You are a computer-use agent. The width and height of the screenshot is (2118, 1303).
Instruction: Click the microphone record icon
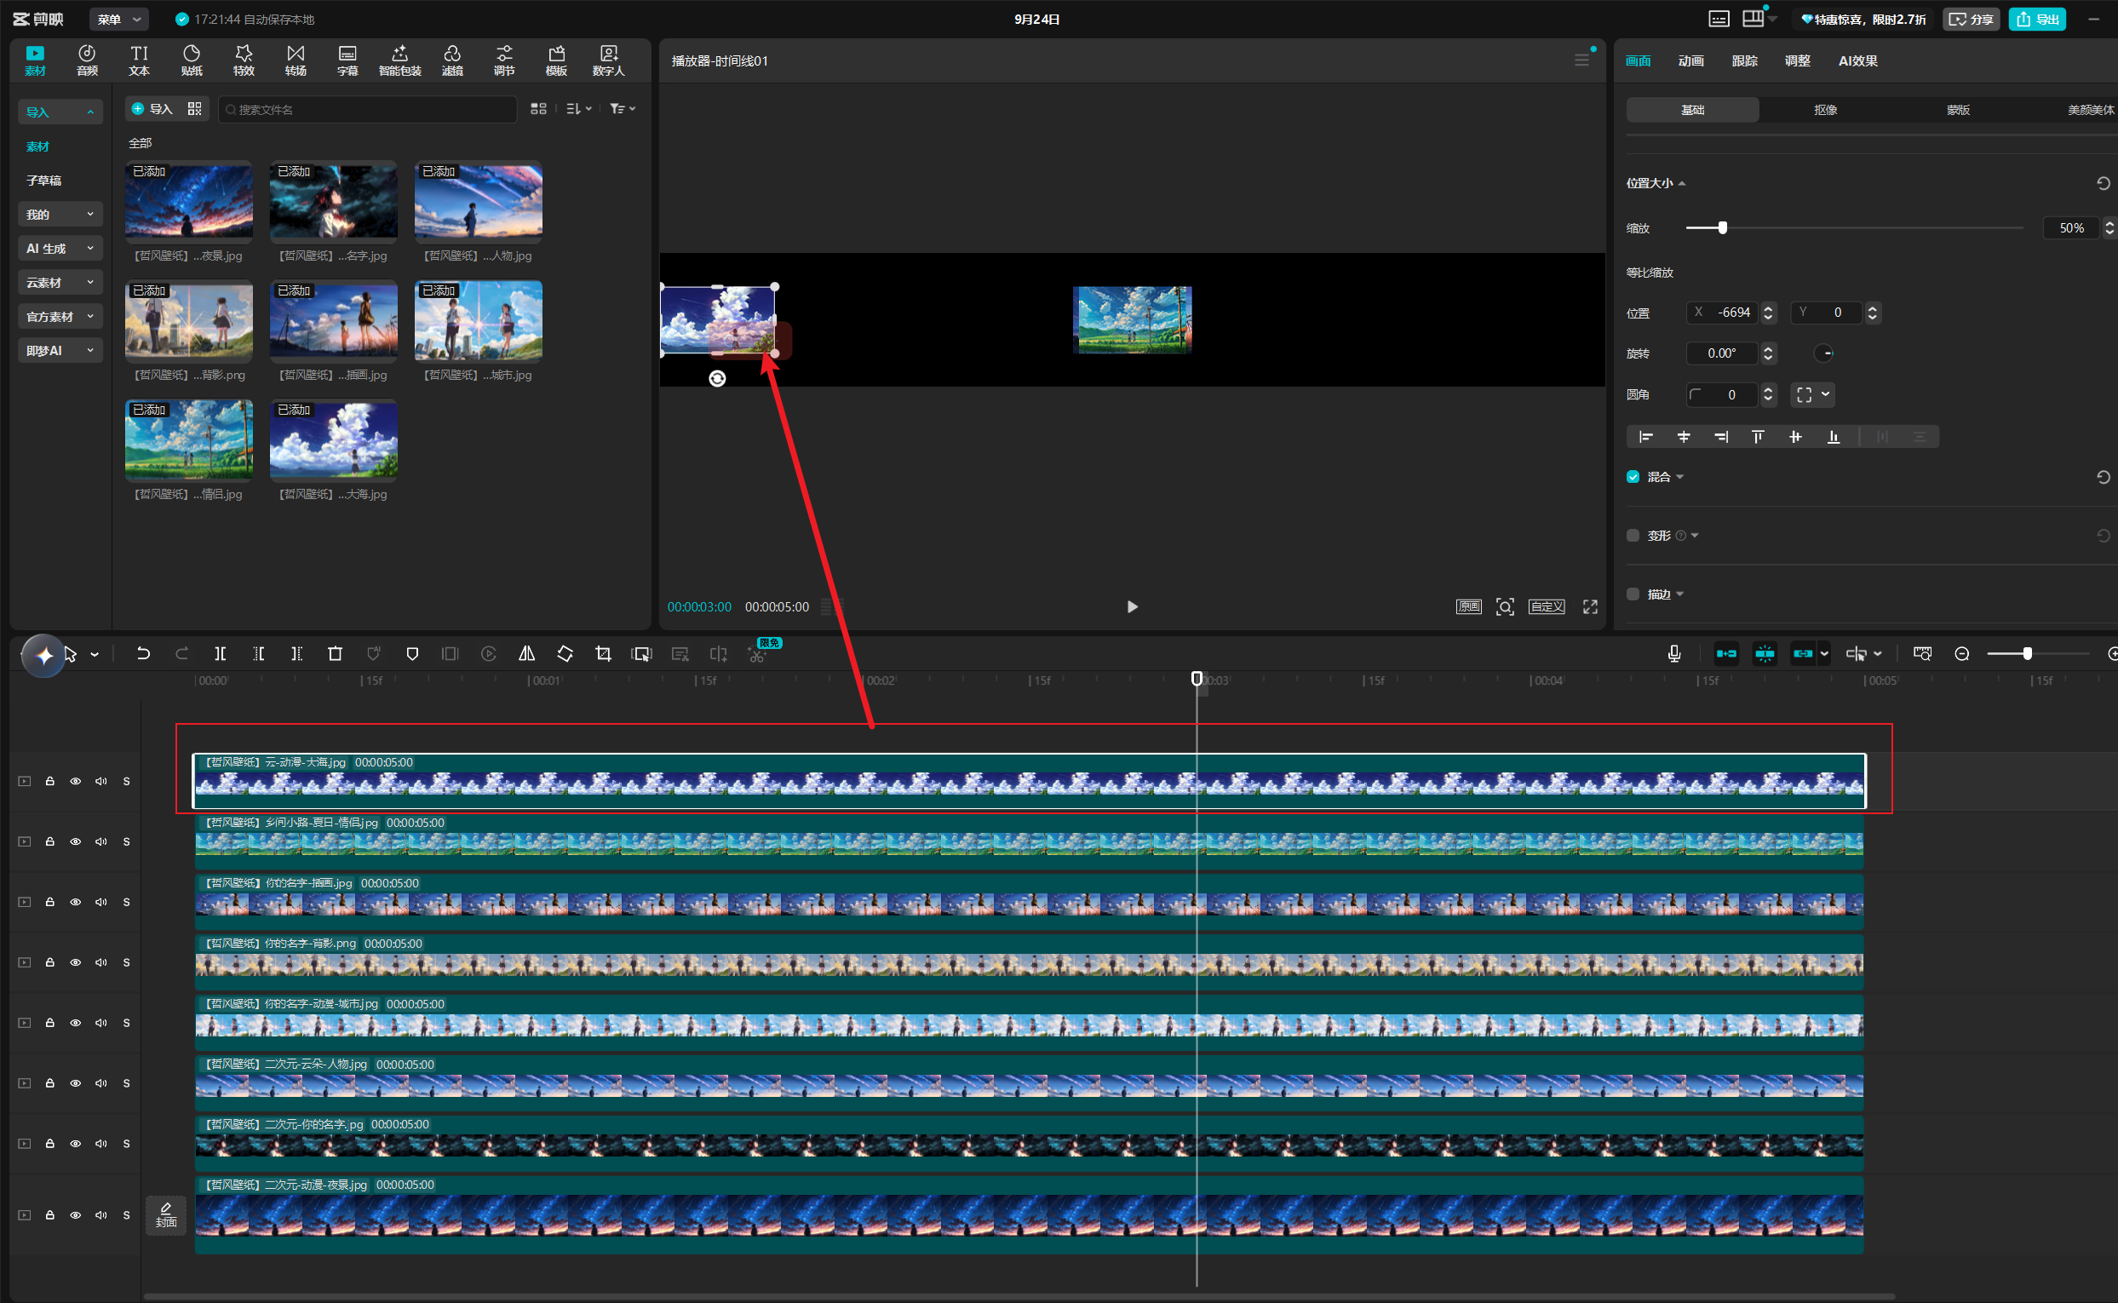(1673, 654)
